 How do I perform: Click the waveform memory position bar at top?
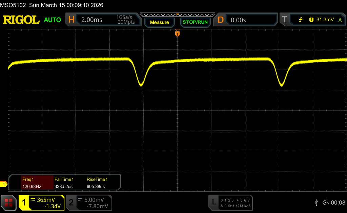(177, 15)
